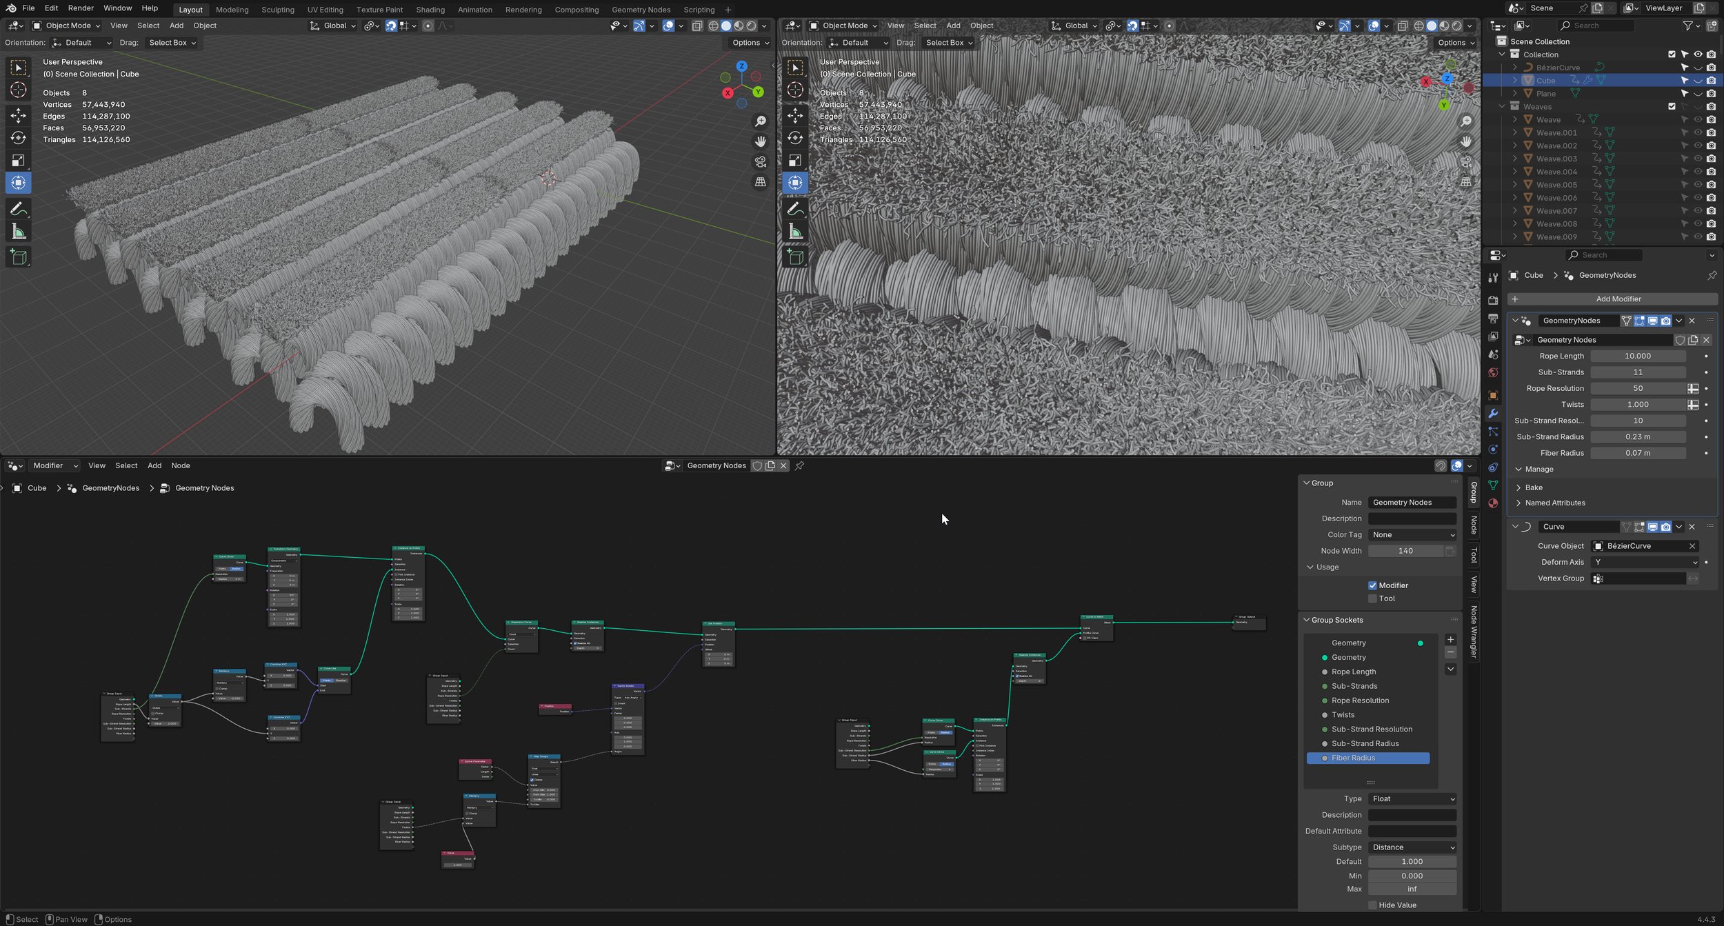Expand the Bake panel
This screenshot has height=926, width=1724.
coord(1533,487)
